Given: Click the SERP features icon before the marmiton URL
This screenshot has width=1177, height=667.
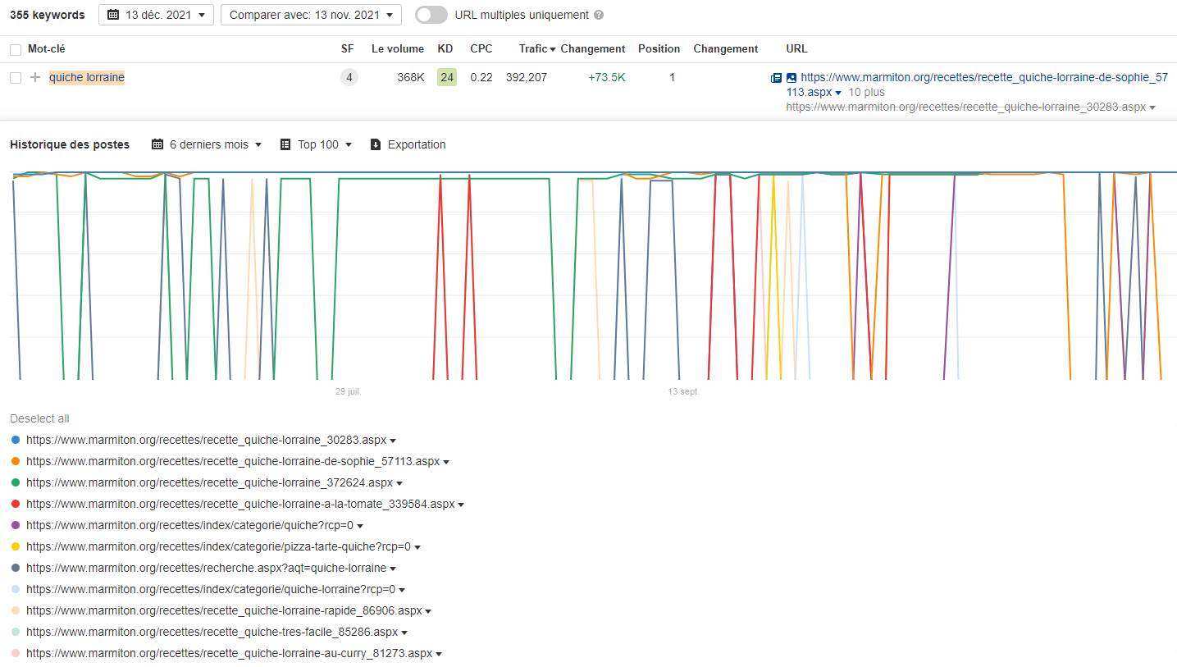Looking at the screenshot, I should tap(776, 78).
